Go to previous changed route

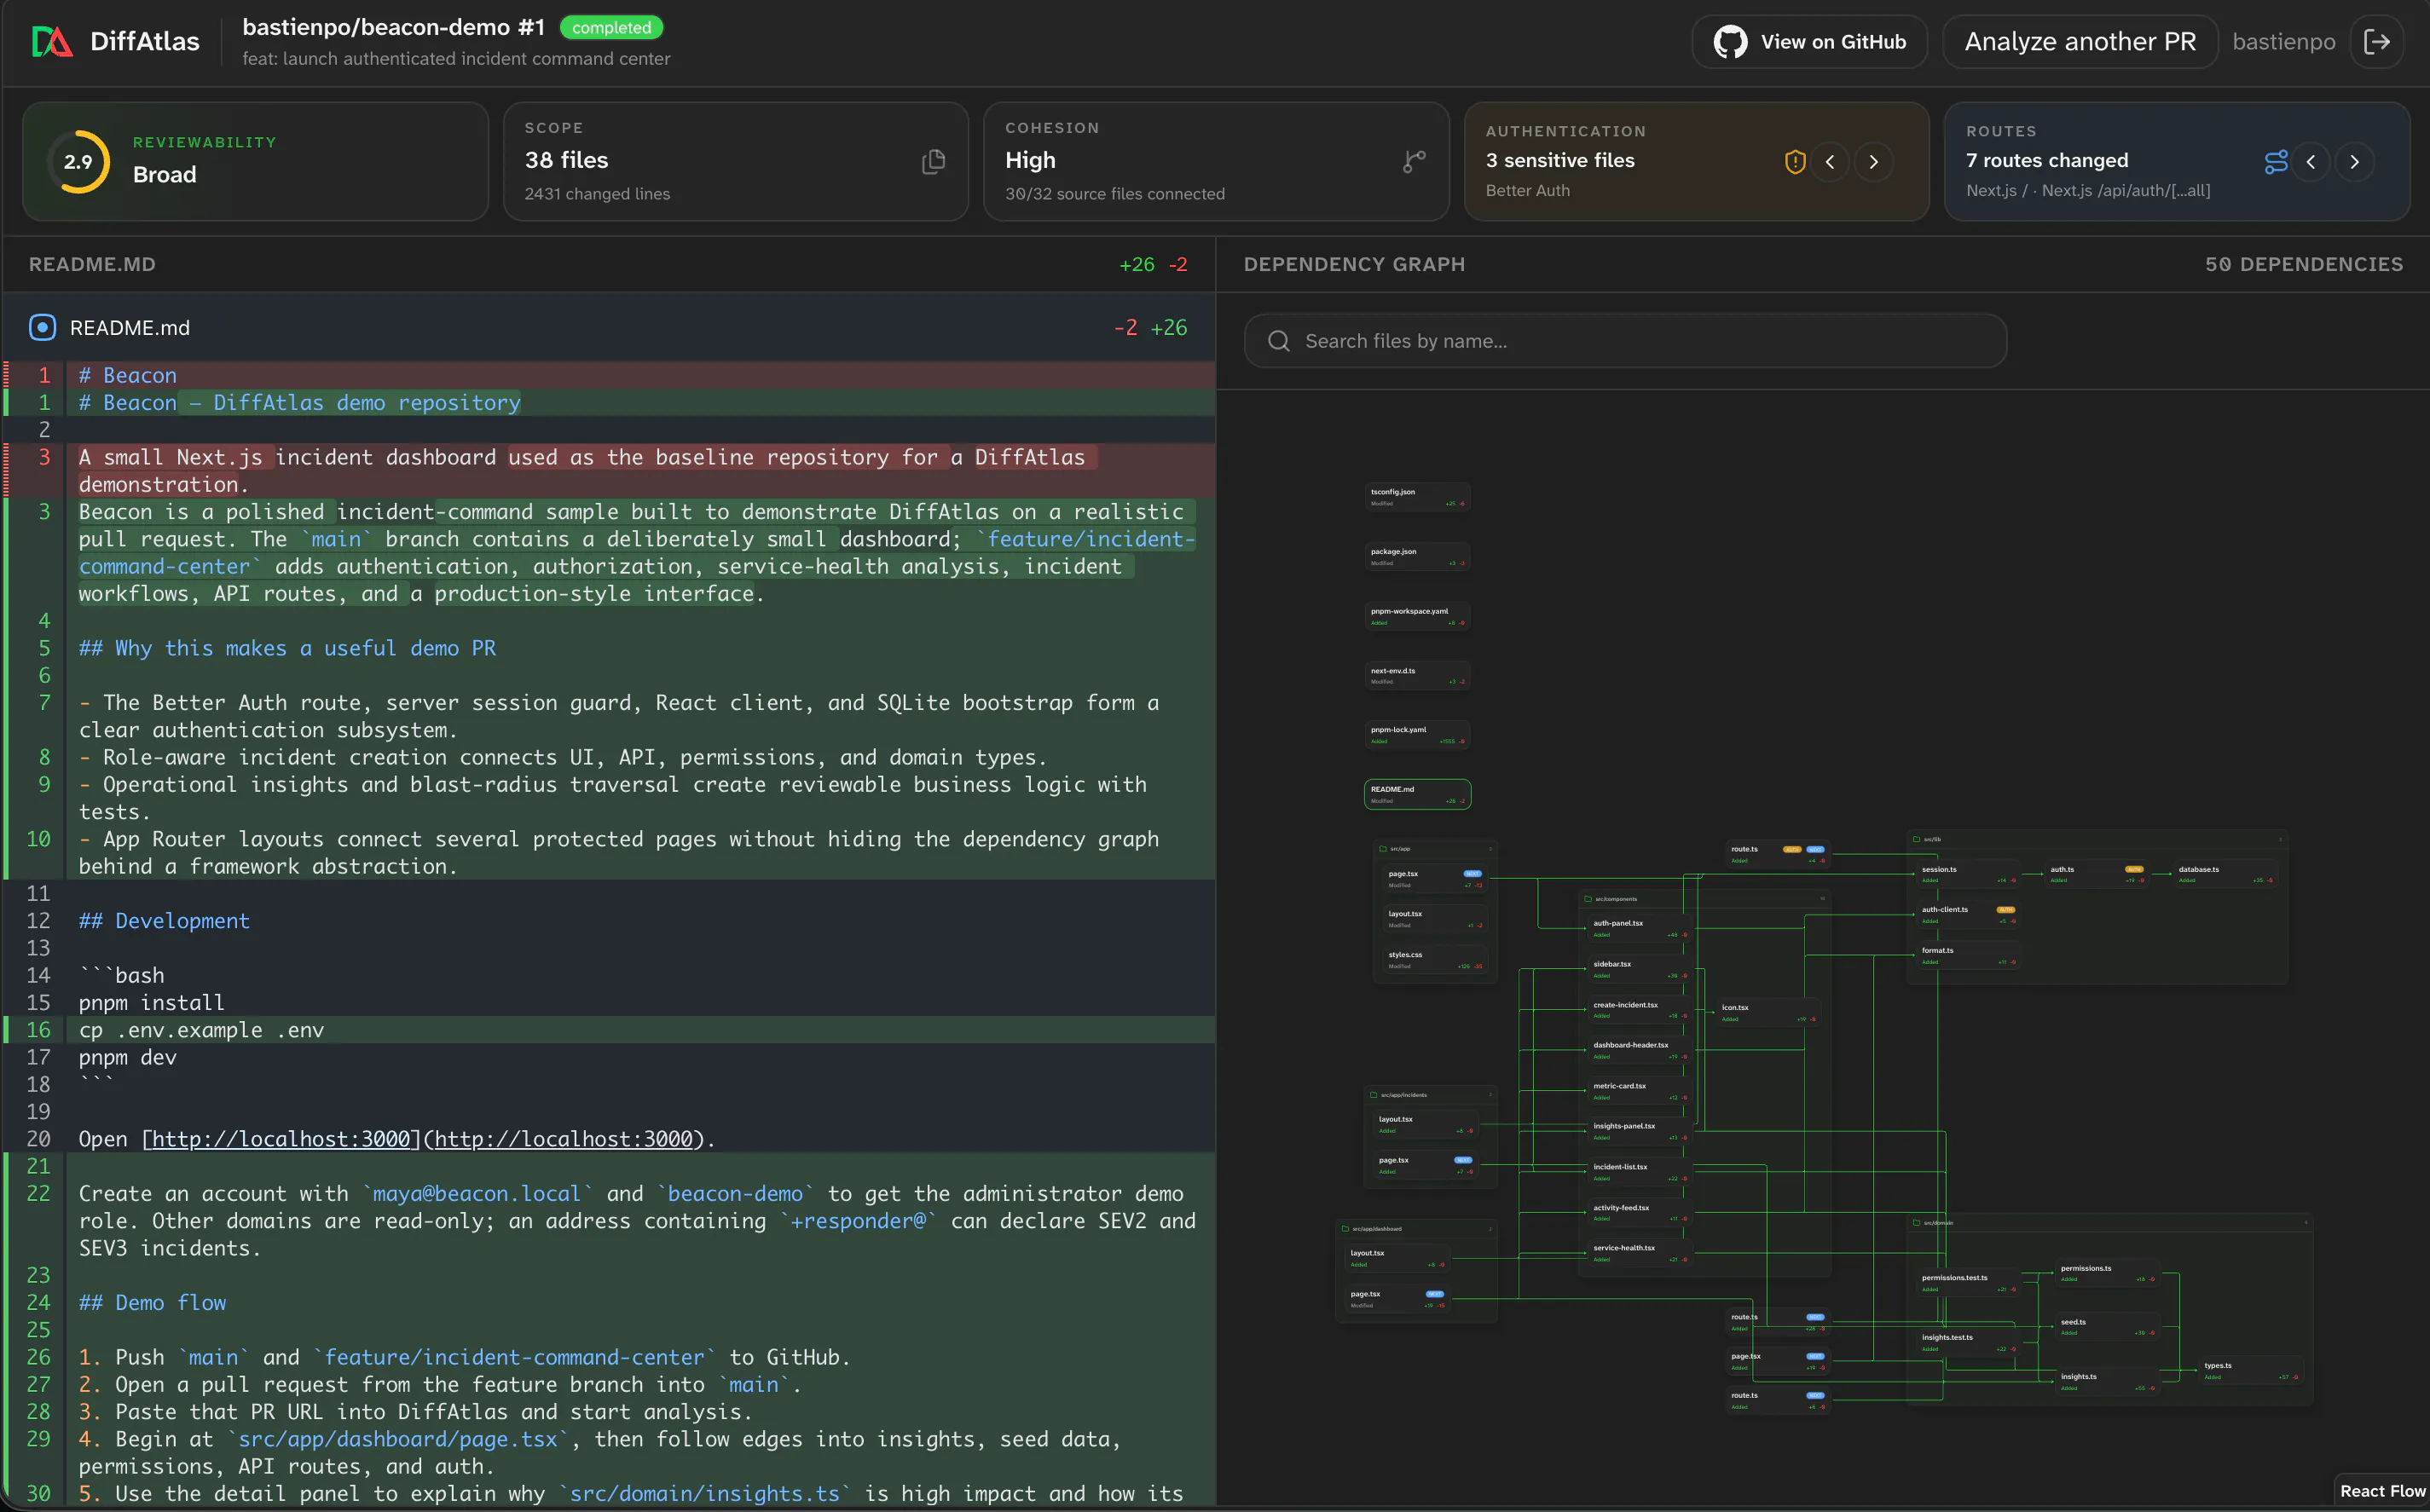click(2311, 161)
